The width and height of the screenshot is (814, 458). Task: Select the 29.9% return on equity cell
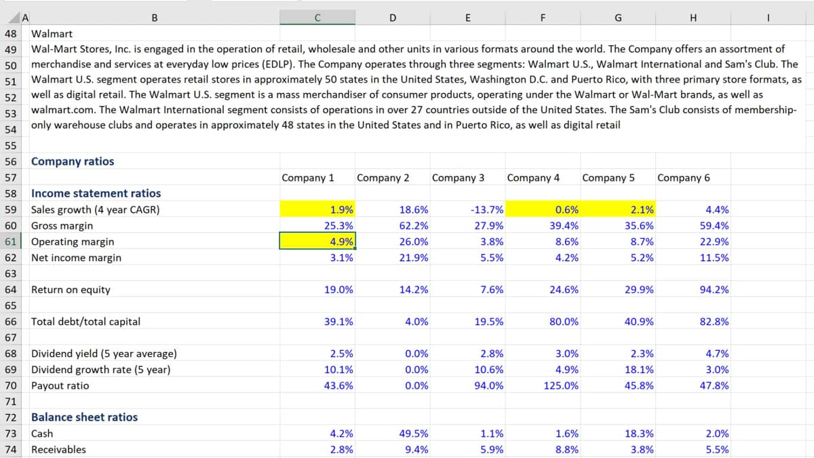618,290
